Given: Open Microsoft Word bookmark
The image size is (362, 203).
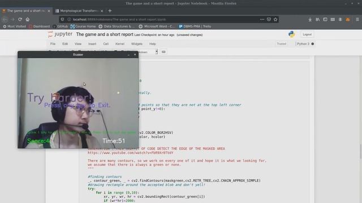Looking at the screenshot, I should (157, 27).
